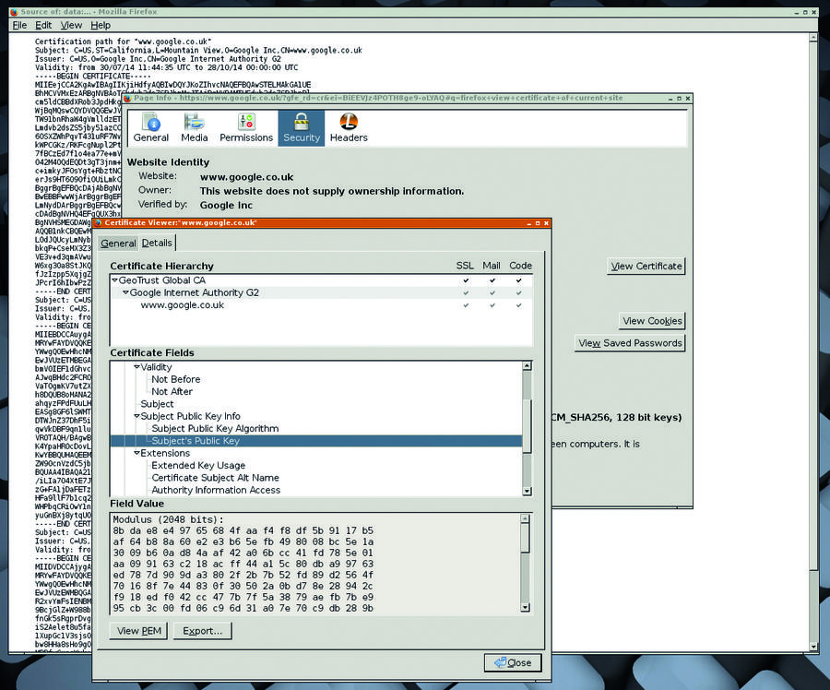Select the Subject Public Key Algorithm field
Screen dimensions: 830x690
coord(215,428)
